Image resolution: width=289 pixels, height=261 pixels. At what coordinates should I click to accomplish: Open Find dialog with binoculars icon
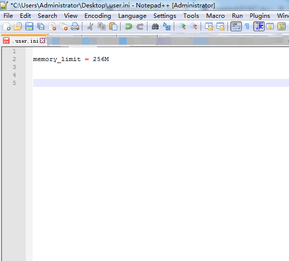click(155, 26)
